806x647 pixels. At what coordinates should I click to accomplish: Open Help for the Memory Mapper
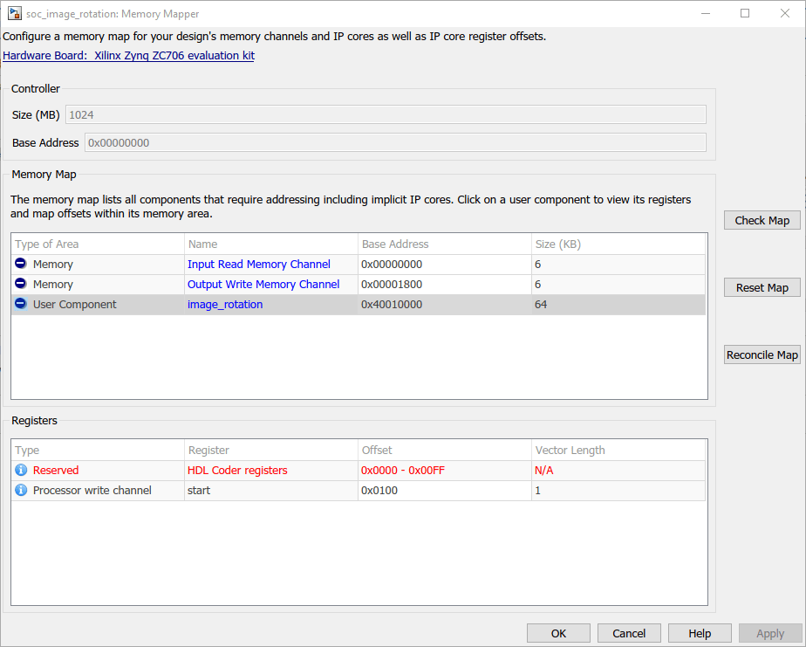(x=700, y=634)
